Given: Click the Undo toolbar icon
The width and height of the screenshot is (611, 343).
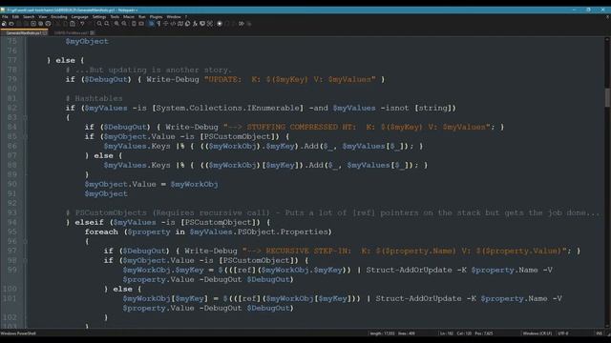Looking at the screenshot, I should coord(82,24).
